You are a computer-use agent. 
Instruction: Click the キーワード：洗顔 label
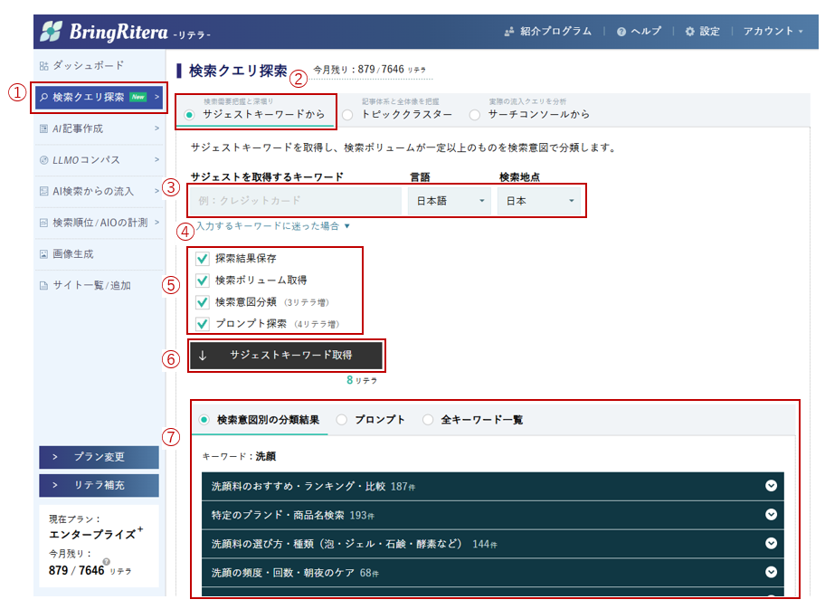(x=239, y=456)
